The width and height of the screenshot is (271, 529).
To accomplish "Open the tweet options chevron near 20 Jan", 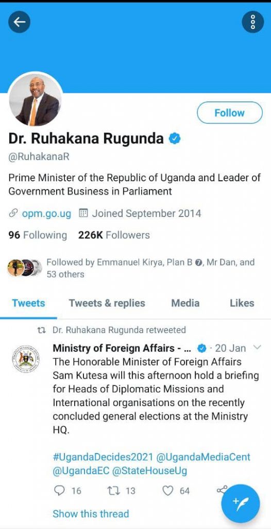I will click(257, 347).
